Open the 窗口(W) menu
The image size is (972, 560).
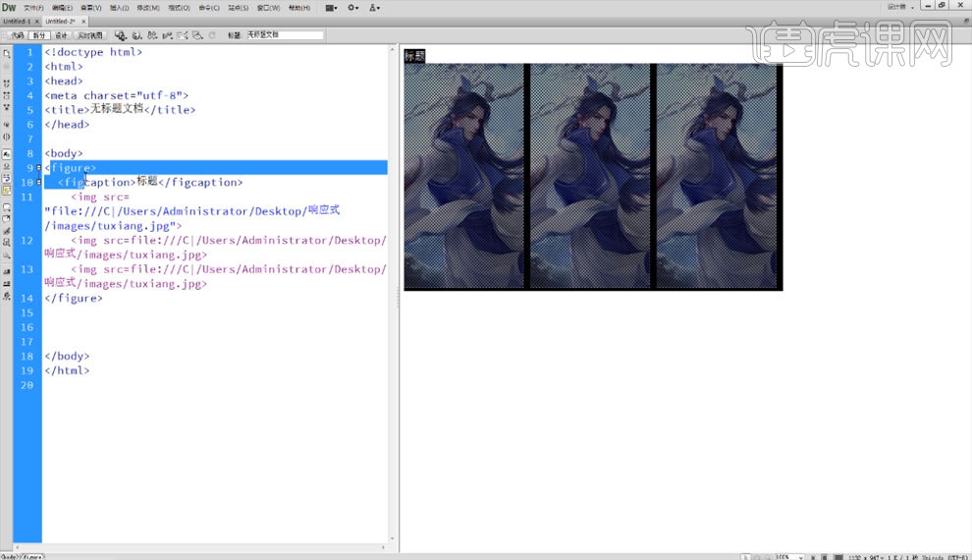(x=268, y=8)
